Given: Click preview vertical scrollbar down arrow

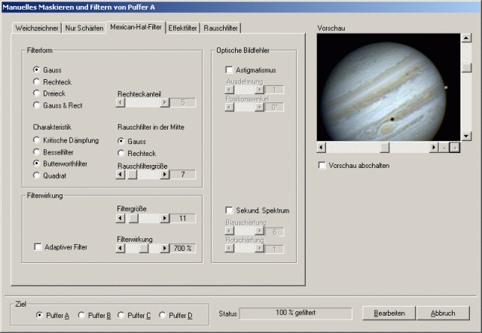Looking at the screenshot, I should tap(466, 136).
